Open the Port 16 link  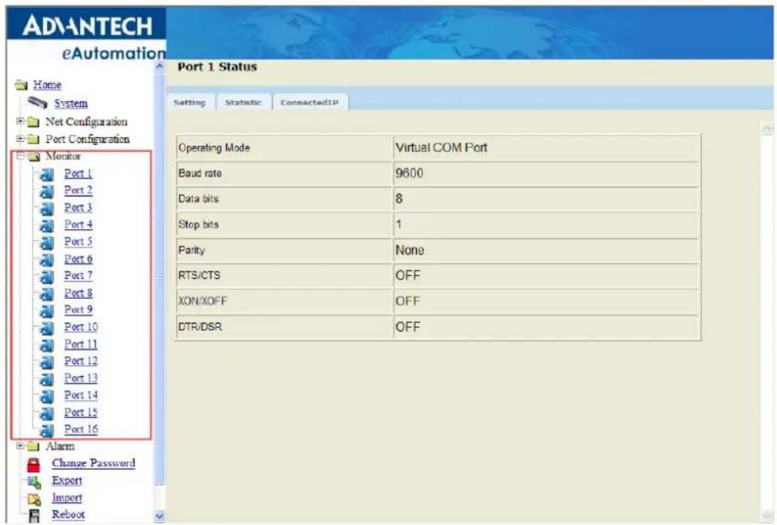tap(80, 429)
